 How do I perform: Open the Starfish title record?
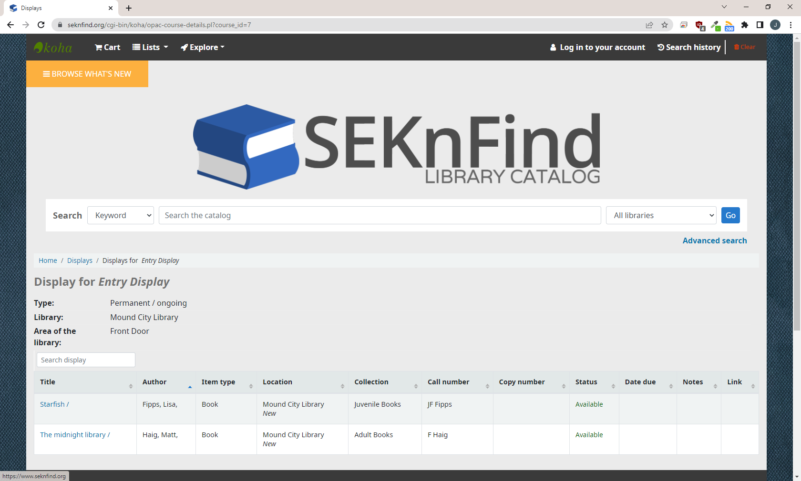click(54, 404)
